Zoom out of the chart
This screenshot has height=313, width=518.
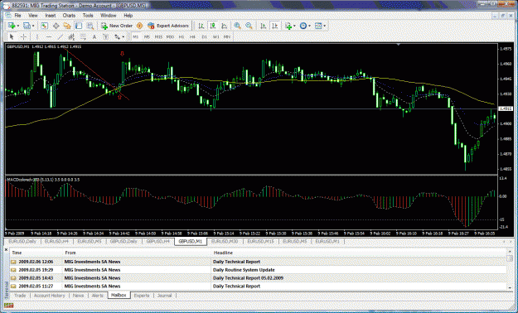point(249,26)
